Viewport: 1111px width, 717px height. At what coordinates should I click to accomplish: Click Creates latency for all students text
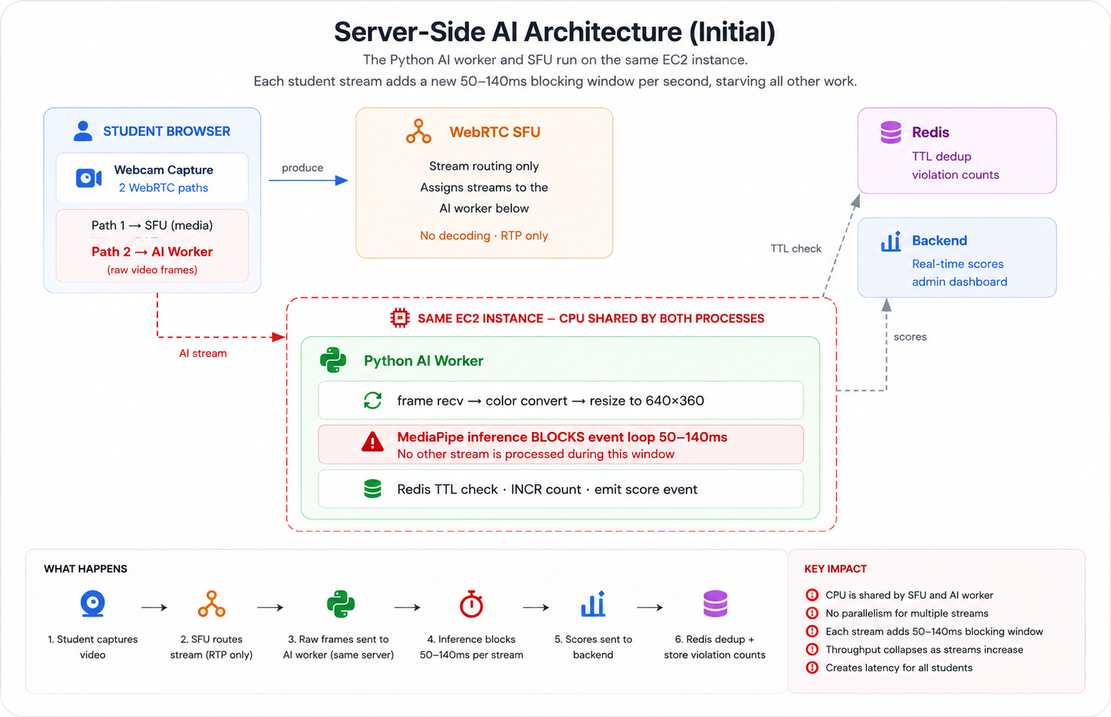(x=899, y=668)
